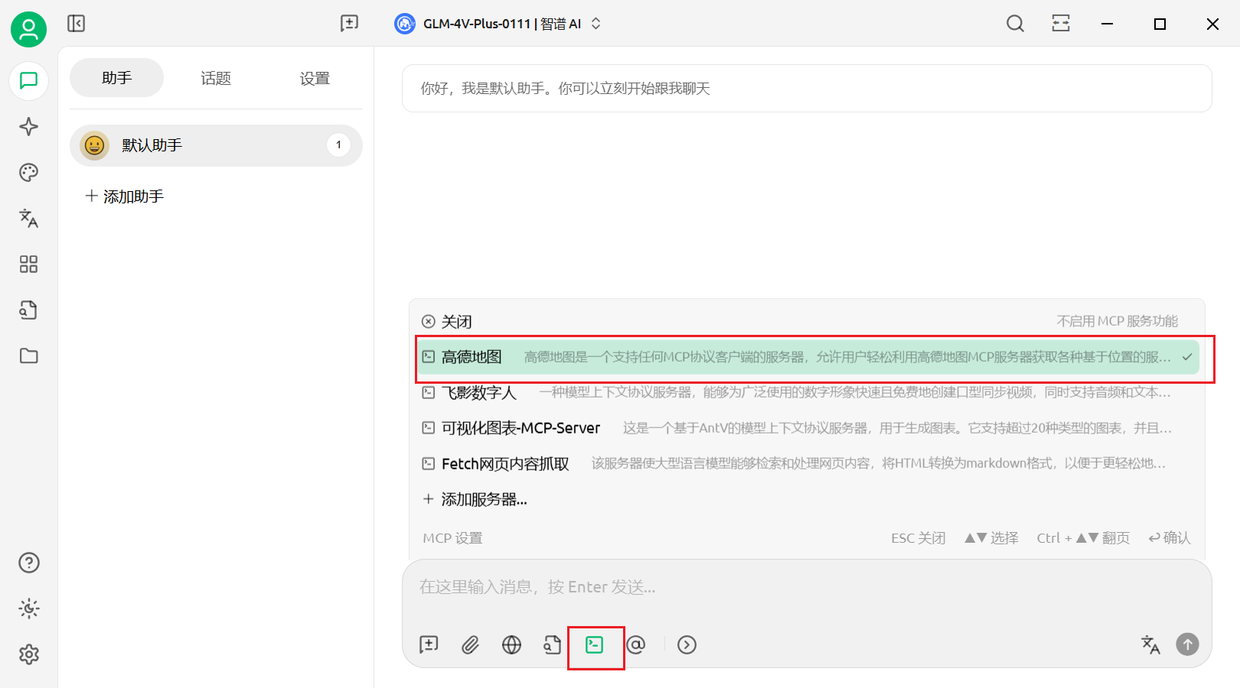Maximize the application window
Image resolution: width=1240 pixels, height=688 pixels.
point(1160,24)
